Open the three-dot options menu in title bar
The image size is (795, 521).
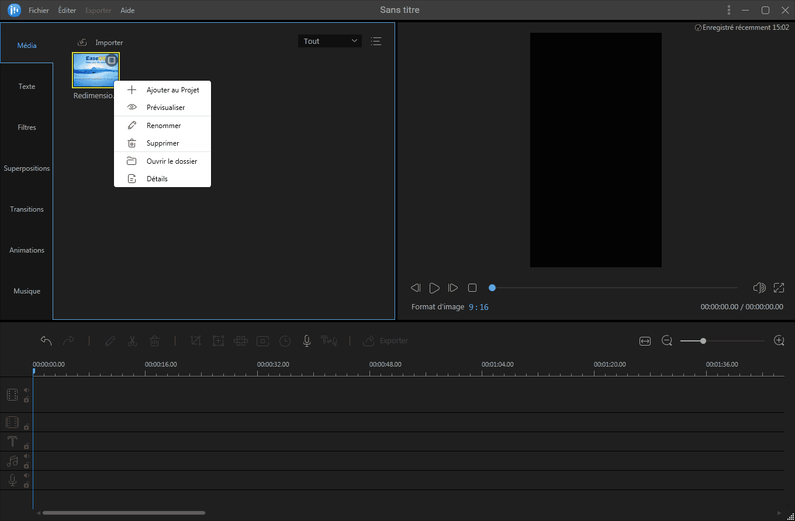(x=729, y=11)
